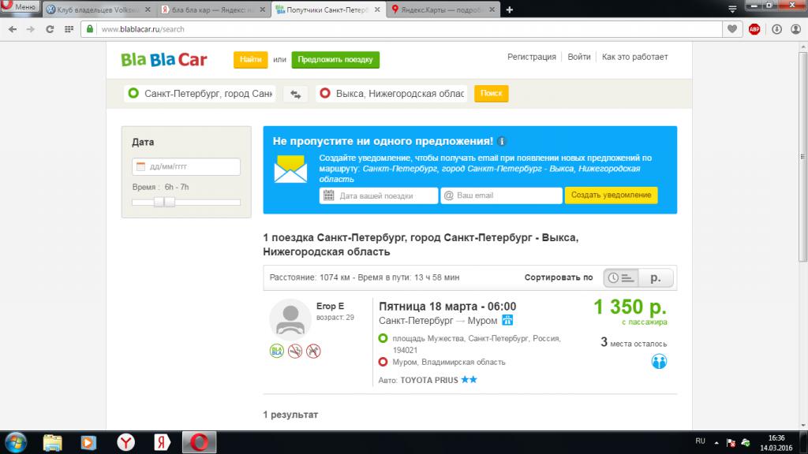808x454 pixels.
Task: Focus the blablacar.ru address bar
Action: click(402, 29)
